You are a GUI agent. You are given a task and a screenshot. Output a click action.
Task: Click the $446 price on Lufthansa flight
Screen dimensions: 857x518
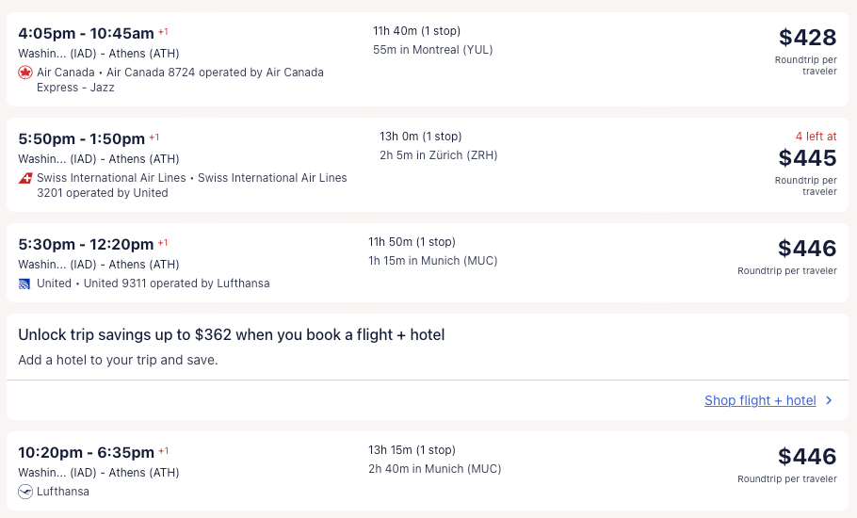(807, 457)
